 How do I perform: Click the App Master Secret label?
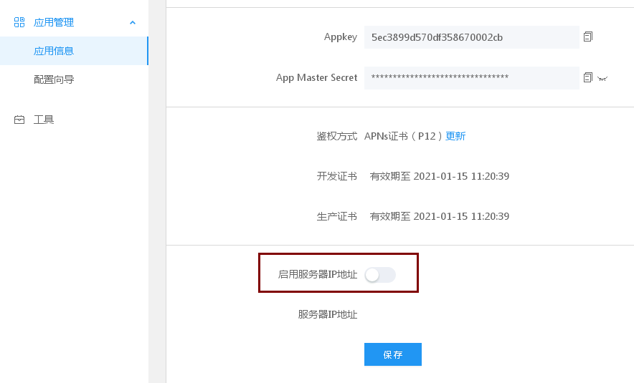click(x=316, y=78)
